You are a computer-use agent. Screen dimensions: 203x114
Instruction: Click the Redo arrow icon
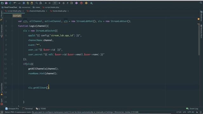(x=19, y=3)
